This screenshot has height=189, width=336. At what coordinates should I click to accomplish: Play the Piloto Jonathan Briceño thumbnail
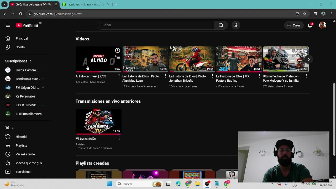[x=192, y=59]
